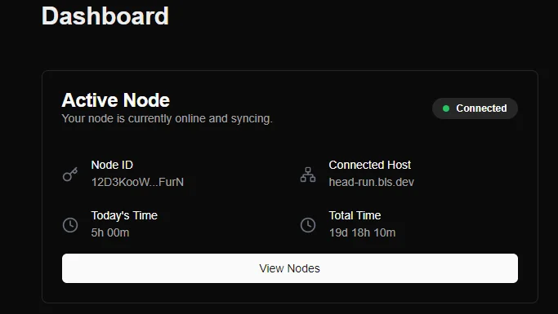Click the Node ID label

[x=112, y=165]
